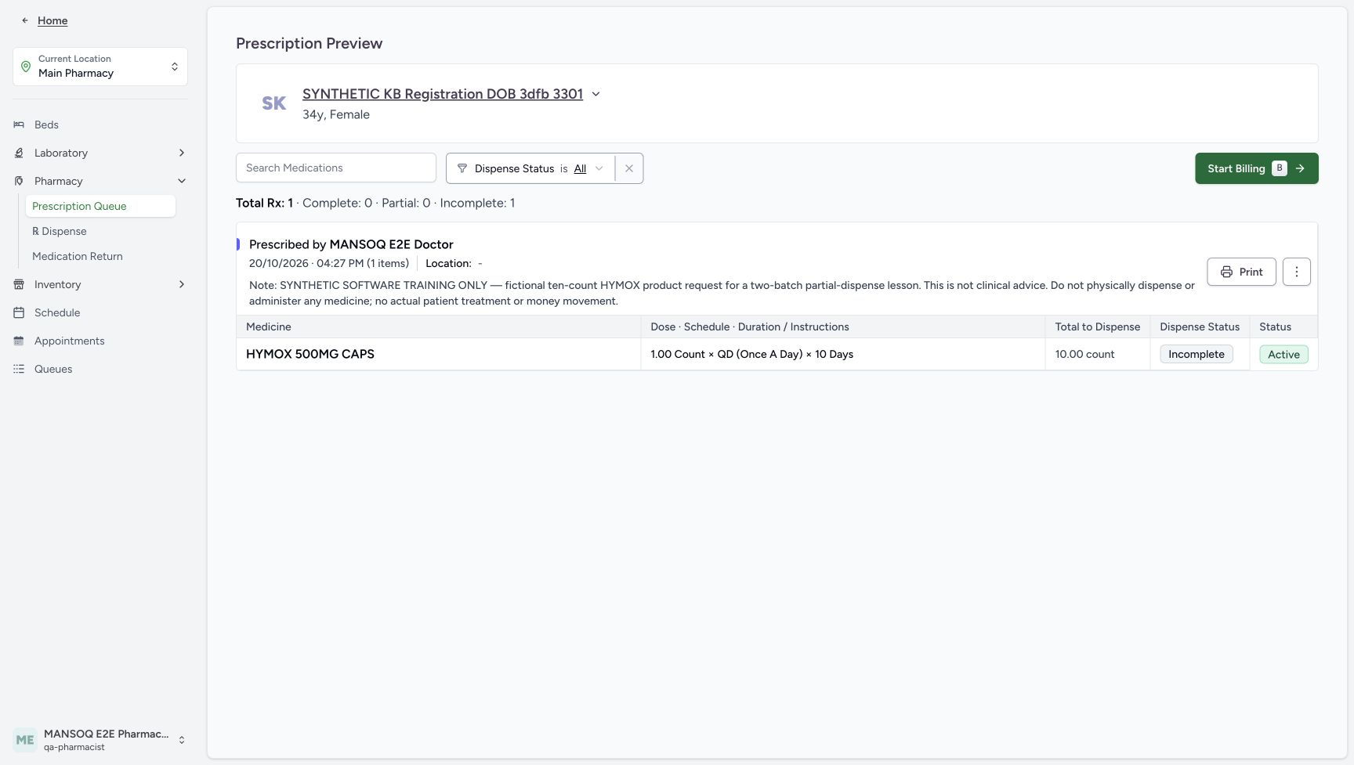This screenshot has width=1354, height=765.
Task: Click the Appointments calendar icon
Action: click(19, 341)
